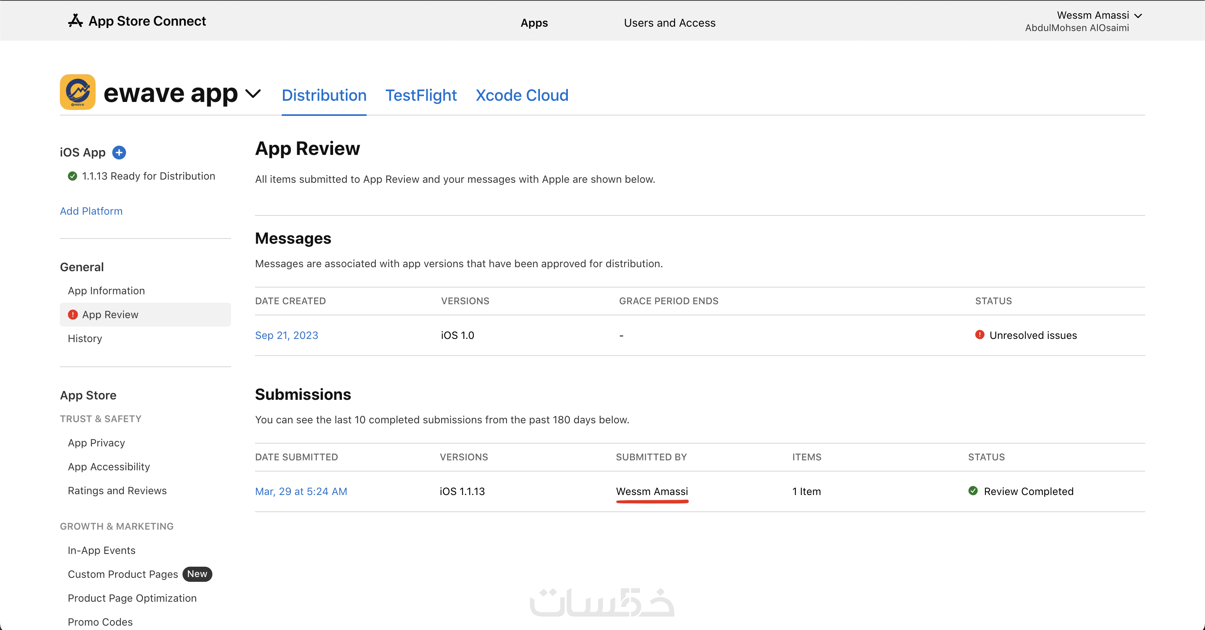This screenshot has width=1205, height=630.
Task: Click the Add Platform link
Action: tap(91, 211)
